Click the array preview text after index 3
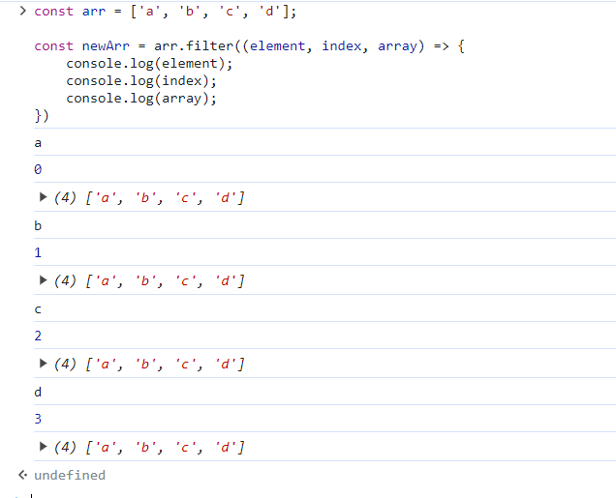 (149, 448)
